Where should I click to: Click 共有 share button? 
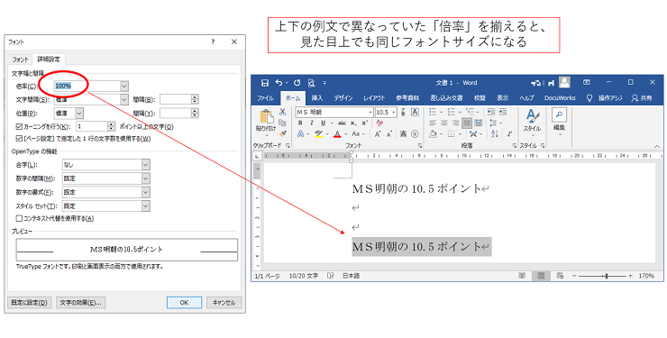coord(642,97)
